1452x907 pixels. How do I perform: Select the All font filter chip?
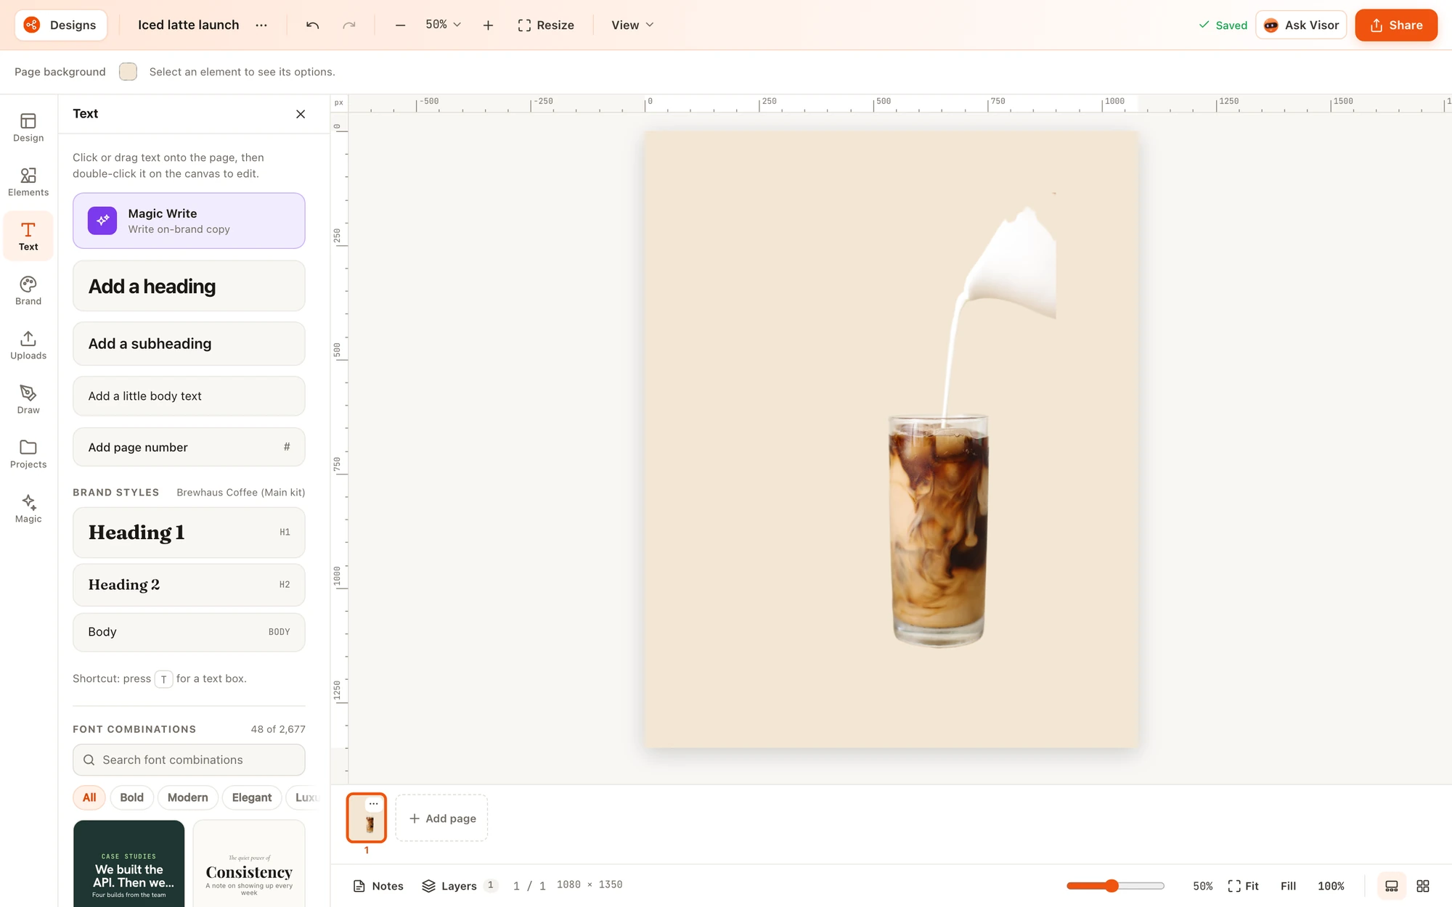[89, 797]
